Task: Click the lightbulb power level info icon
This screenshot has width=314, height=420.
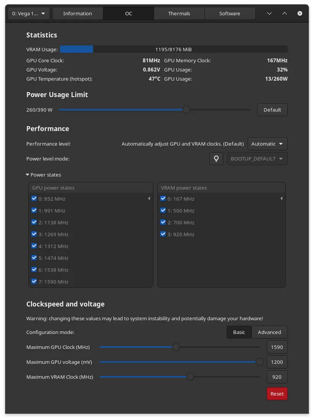Action: point(216,159)
